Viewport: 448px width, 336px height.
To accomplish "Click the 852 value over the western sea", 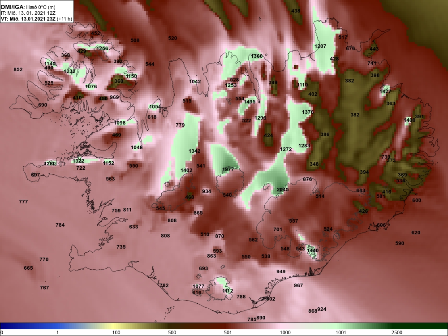I will [x=18, y=69].
